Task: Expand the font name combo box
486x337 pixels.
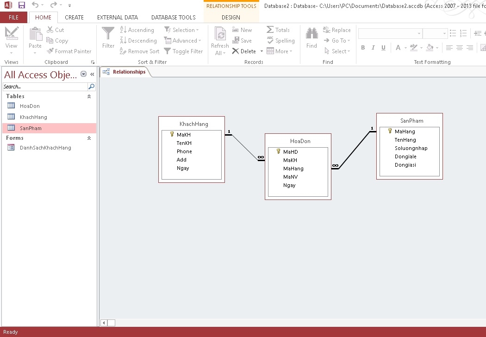Action: pyautogui.click(x=419, y=34)
